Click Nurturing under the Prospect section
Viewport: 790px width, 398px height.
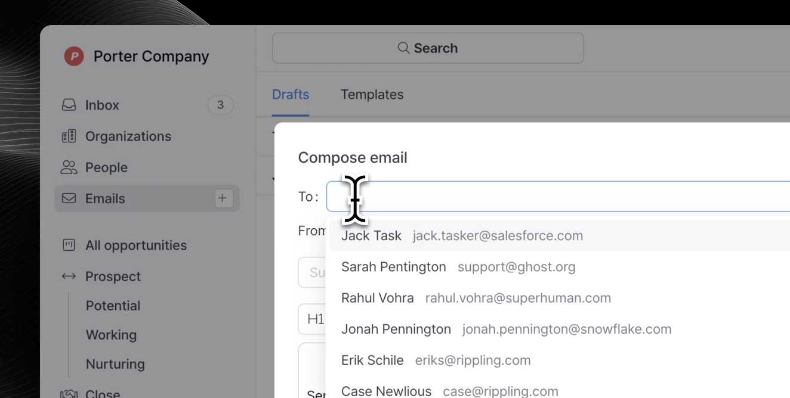coord(115,364)
